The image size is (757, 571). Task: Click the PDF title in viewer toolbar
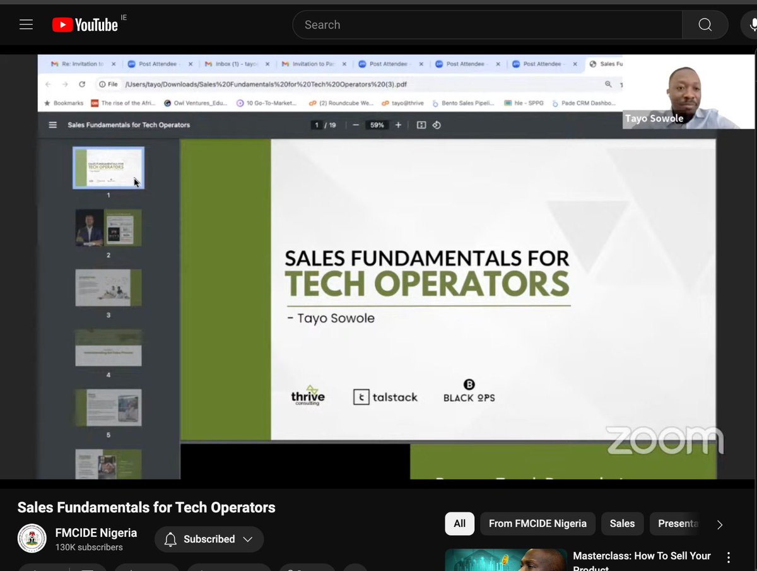[x=129, y=125]
